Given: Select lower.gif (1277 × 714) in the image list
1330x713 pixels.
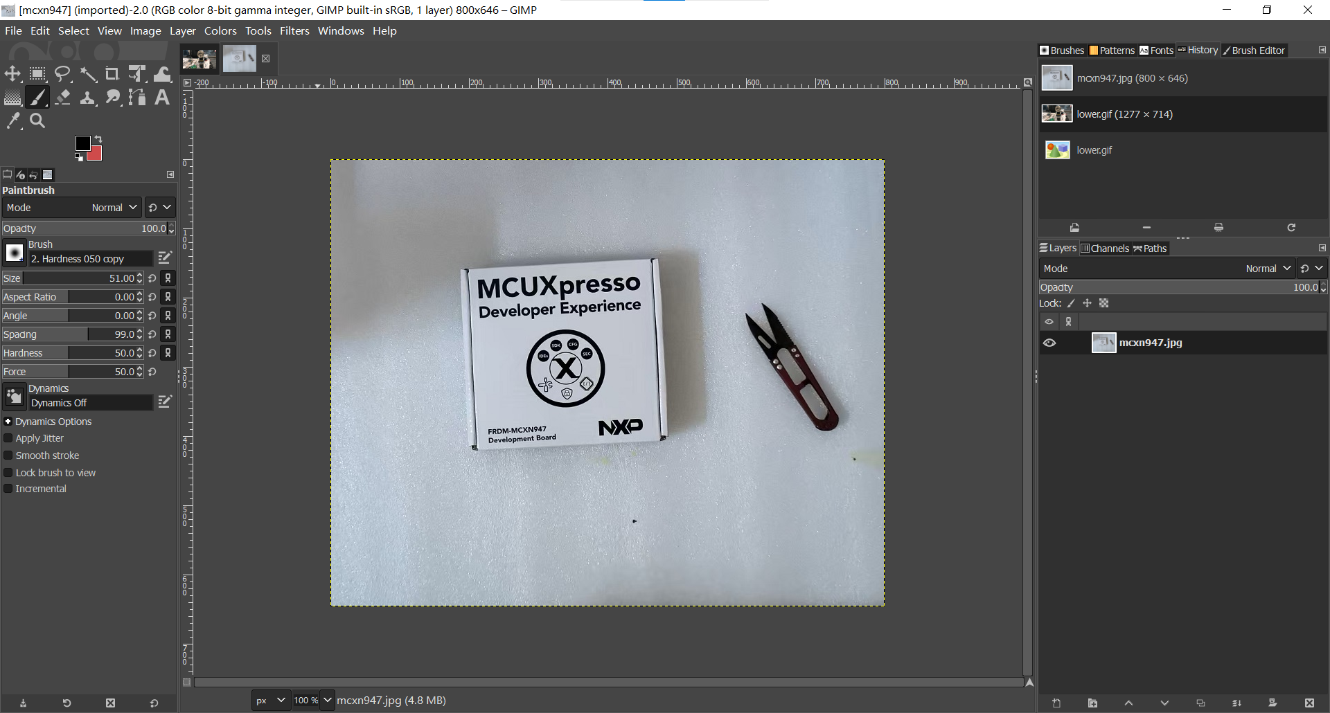Looking at the screenshot, I should pyautogui.click(x=1124, y=114).
